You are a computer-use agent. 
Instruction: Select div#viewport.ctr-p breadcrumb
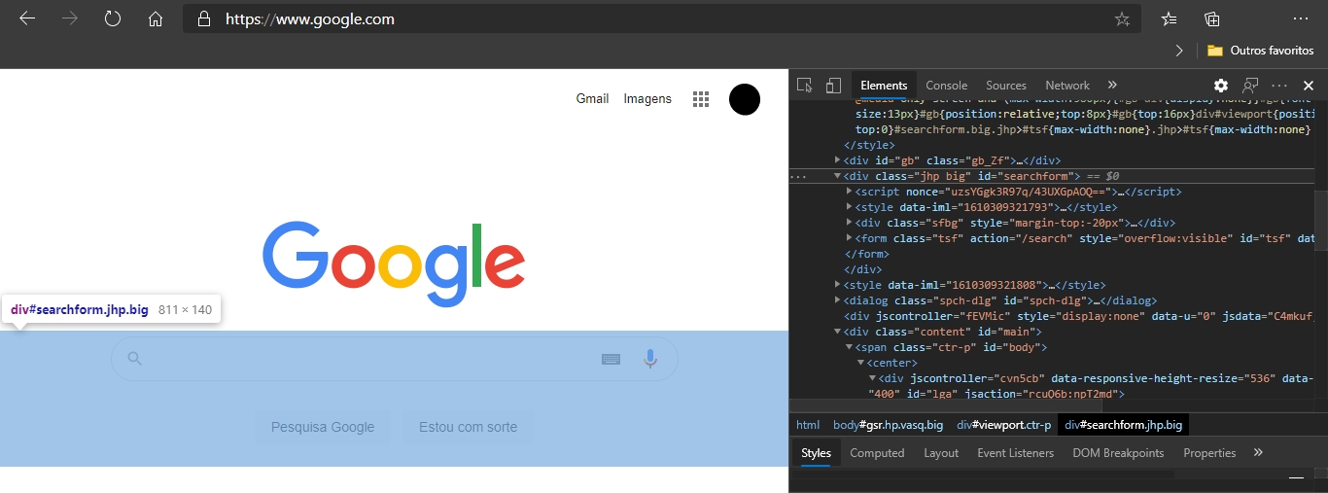coord(1004,425)
